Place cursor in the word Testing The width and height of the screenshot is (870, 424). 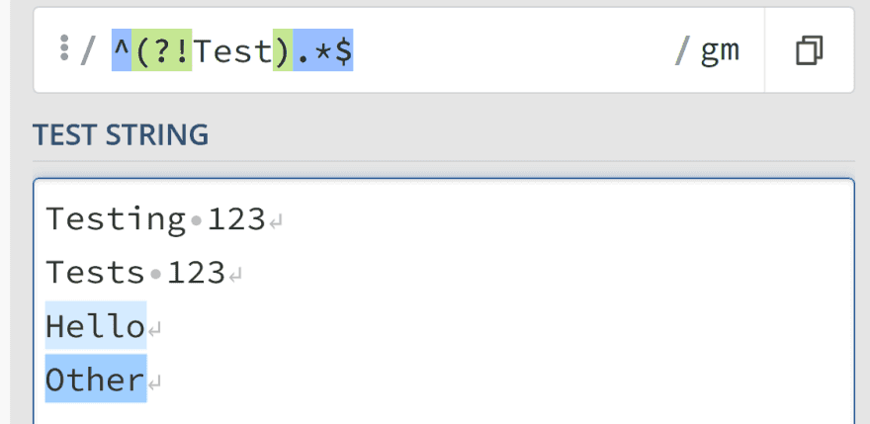[x=116, y=219]
